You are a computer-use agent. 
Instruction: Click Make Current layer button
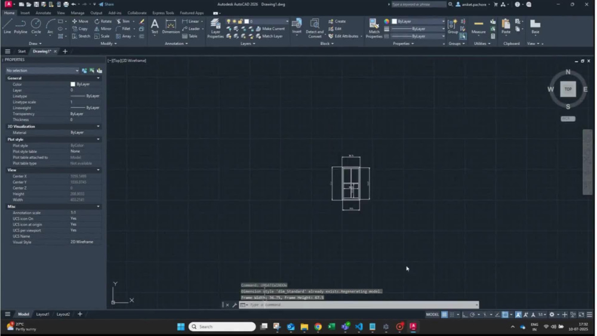coord(270,29)
